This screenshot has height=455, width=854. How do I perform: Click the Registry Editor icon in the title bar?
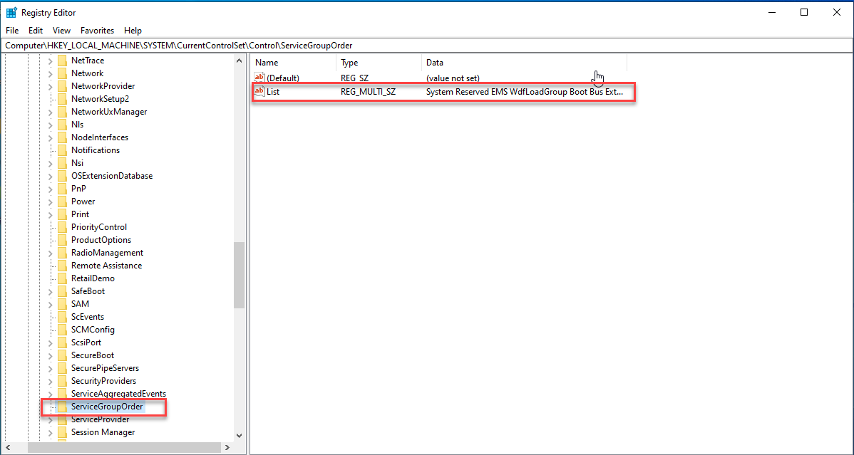(x=10, y=12)
